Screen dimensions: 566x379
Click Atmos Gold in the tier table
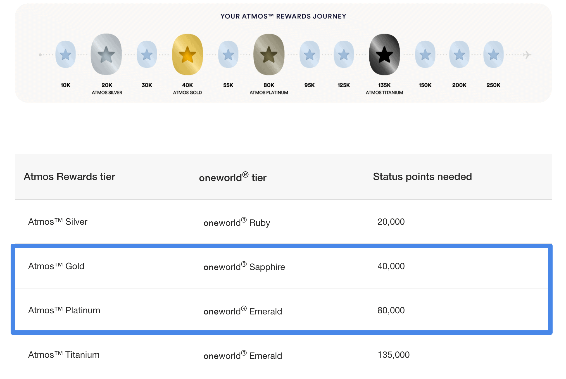[x=56, y=266]
